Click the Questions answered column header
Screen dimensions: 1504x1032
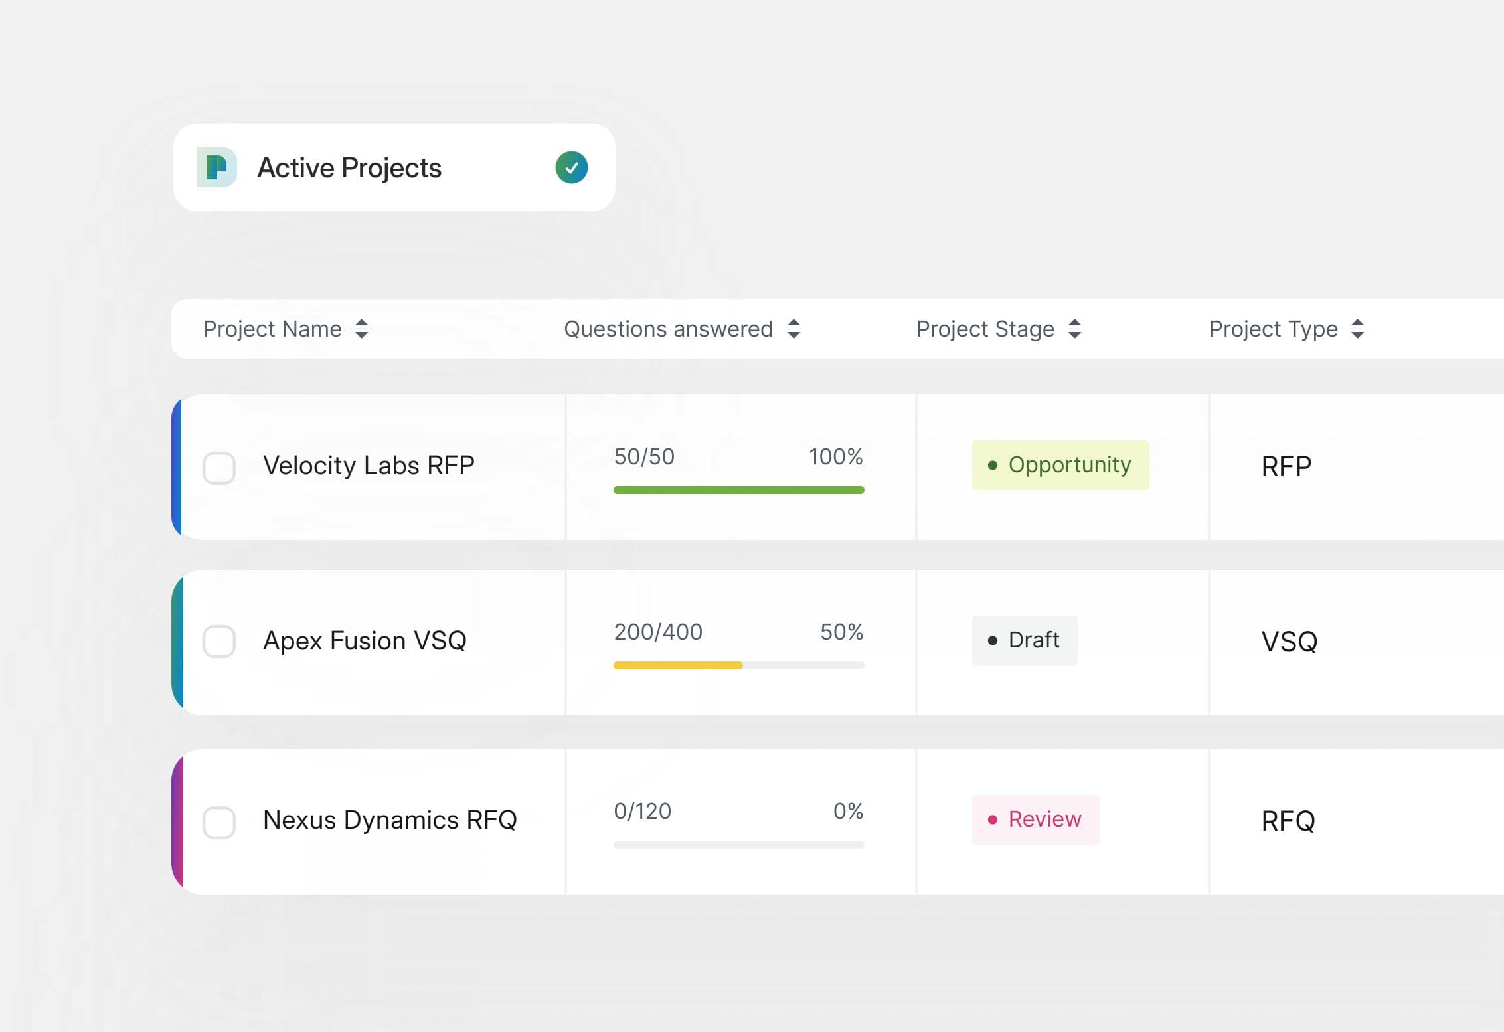tap(668, 329)
